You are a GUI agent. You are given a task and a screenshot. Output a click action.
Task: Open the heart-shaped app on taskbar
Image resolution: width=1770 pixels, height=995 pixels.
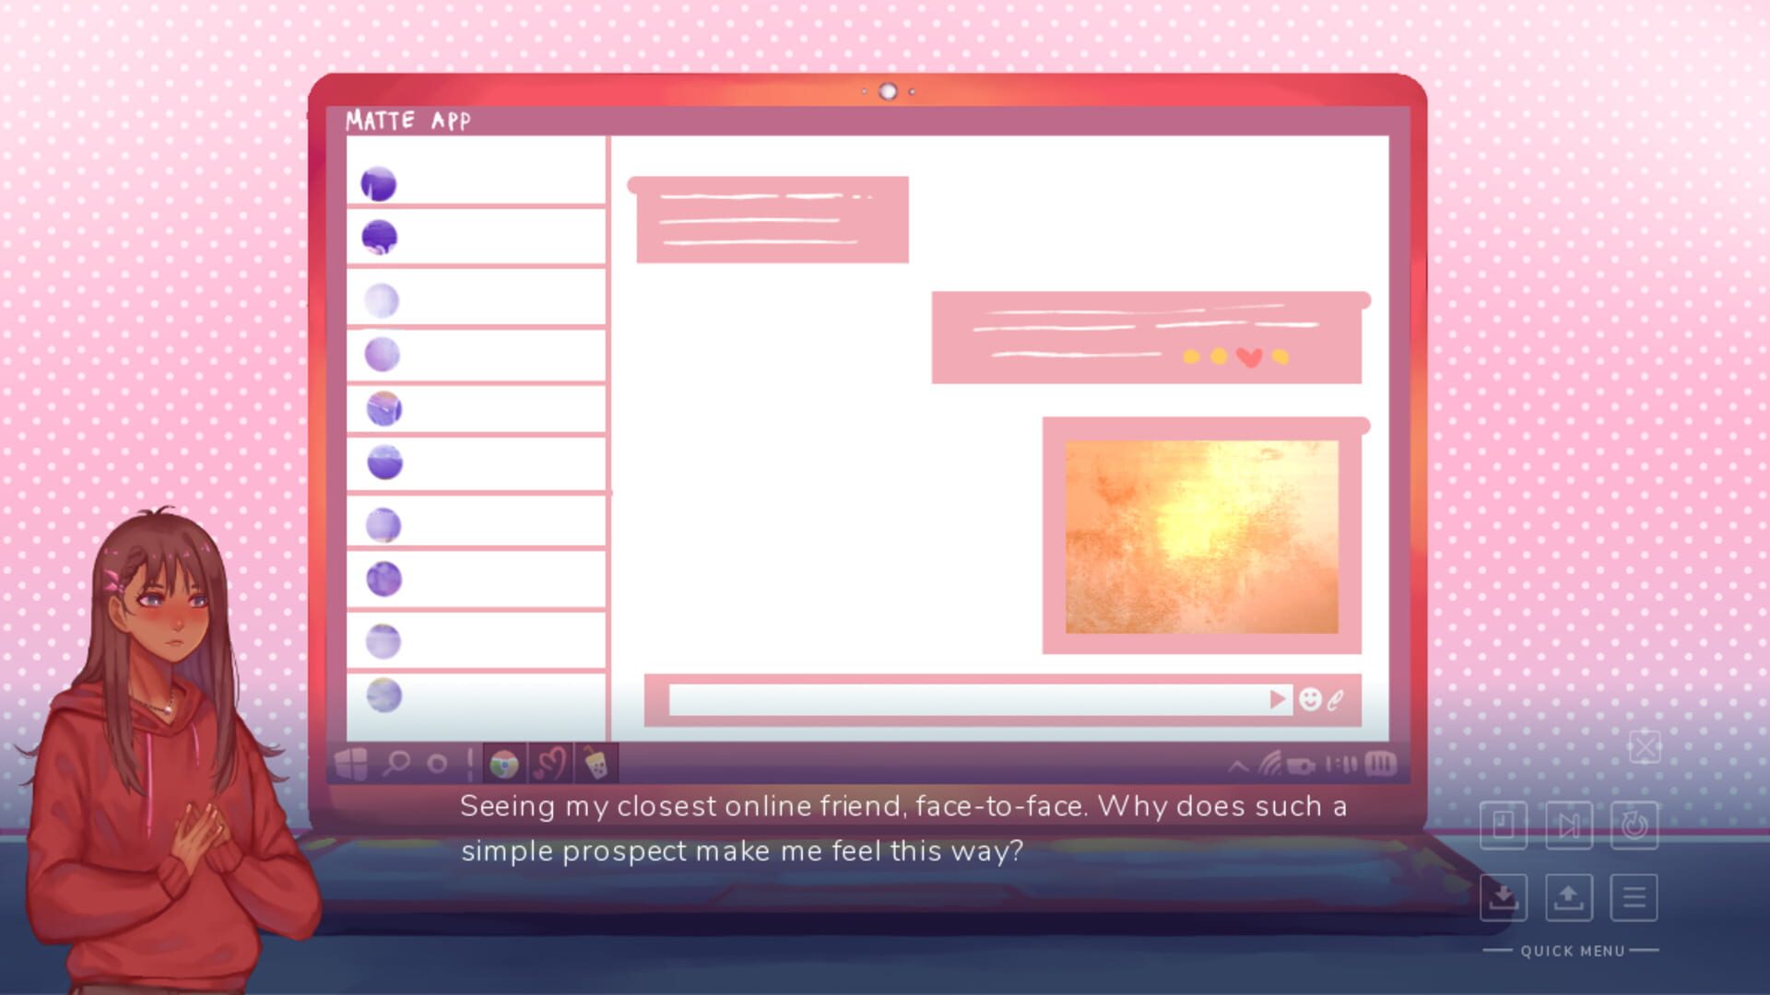(x=550, y=764)
